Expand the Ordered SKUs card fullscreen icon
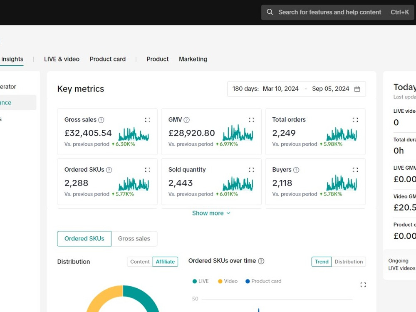This screenshot has width=416, height=312. tap(148, 170)
